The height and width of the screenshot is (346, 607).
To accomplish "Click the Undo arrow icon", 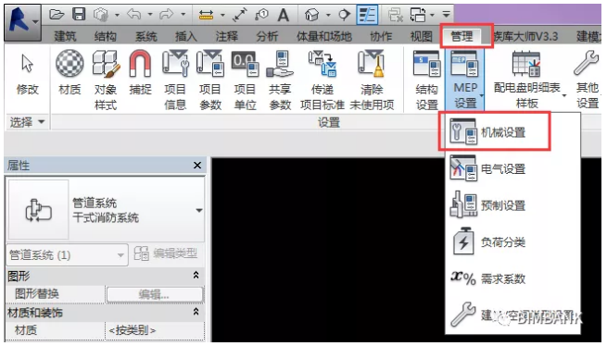I will point(134,15).
